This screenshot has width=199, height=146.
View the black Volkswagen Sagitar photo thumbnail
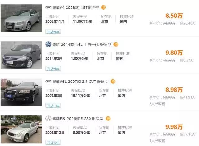pos(21,55)
